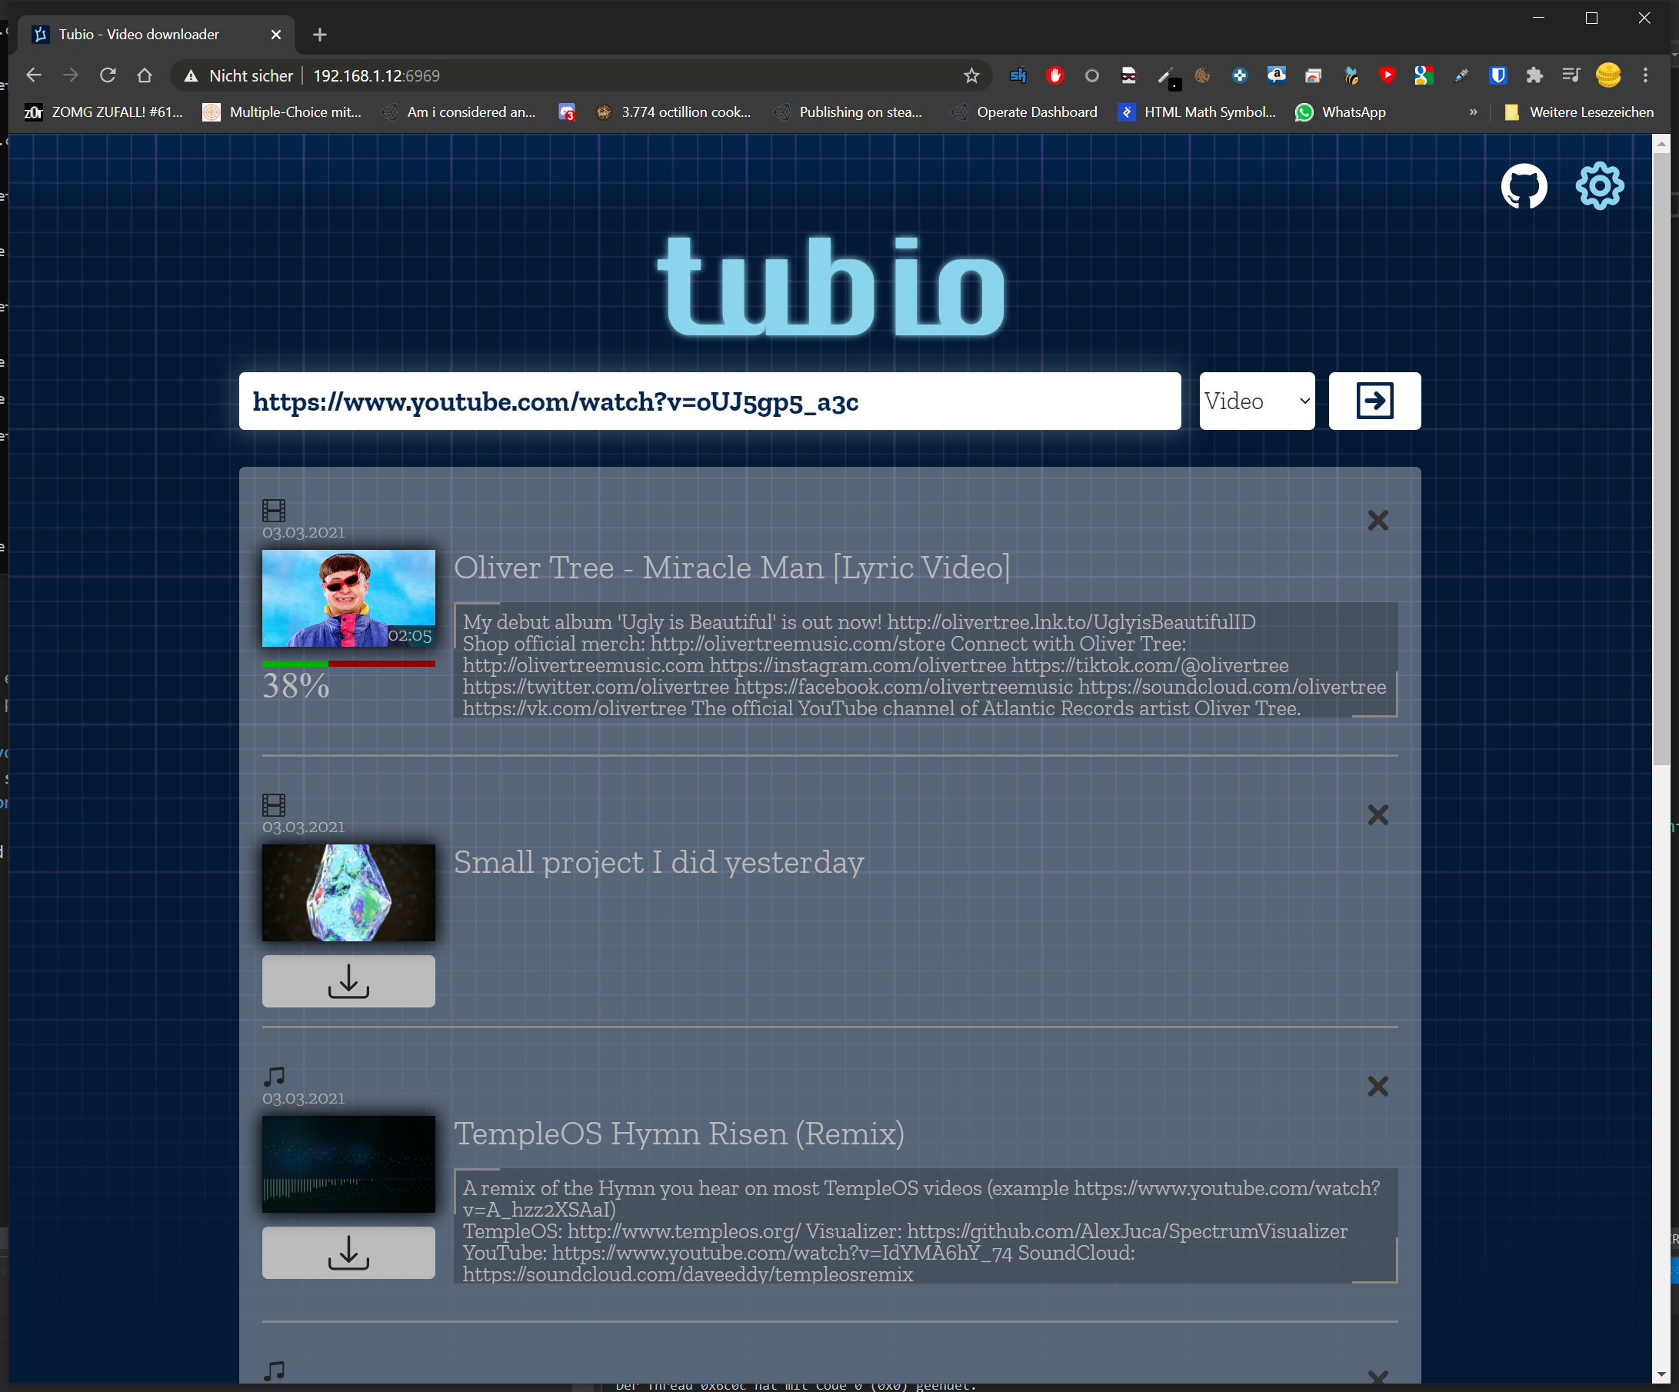Switch to the Tubio - Video downloader tab
The height and width of the screenshot is (1392, 1679).
140,35
